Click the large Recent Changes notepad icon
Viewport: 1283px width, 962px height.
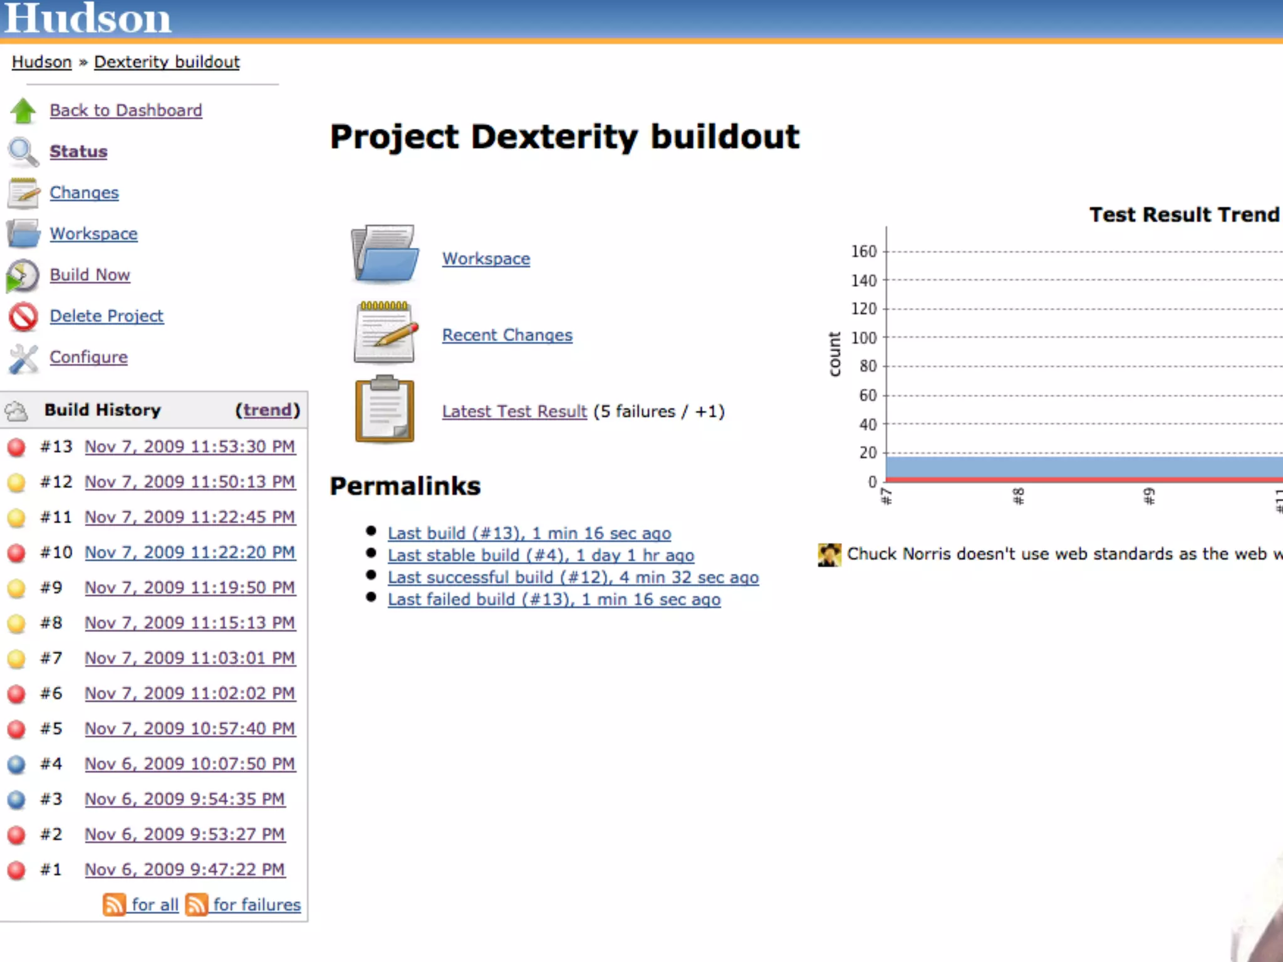pyautogui.click(x=384, y=332)
